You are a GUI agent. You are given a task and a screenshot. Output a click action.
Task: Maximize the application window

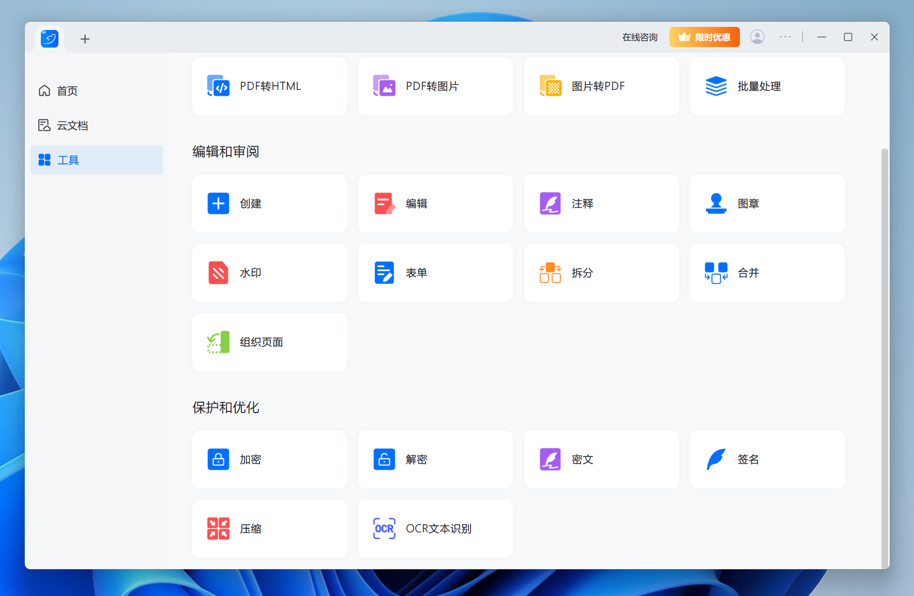(x=848, y=37)
